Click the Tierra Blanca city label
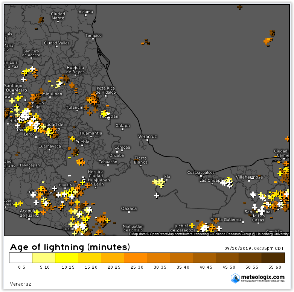The image size is (294, 292). [141, 160]
